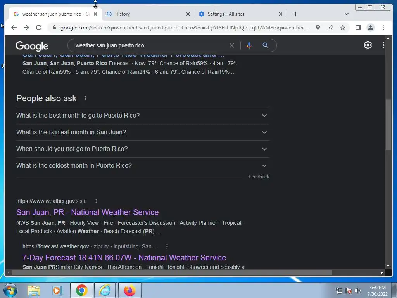Screen dimensions: 397x298
Task: Open Firefox from taskbar
Action: [x=129, y=290]
